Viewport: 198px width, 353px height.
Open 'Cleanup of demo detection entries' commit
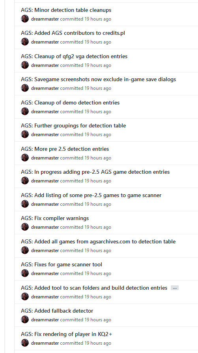click(x=70, y=102)
